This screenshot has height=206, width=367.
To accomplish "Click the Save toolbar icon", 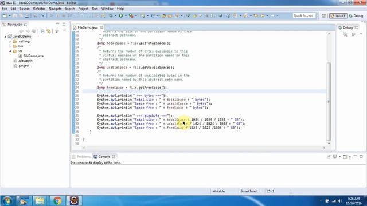I will (x=15, y=15).
